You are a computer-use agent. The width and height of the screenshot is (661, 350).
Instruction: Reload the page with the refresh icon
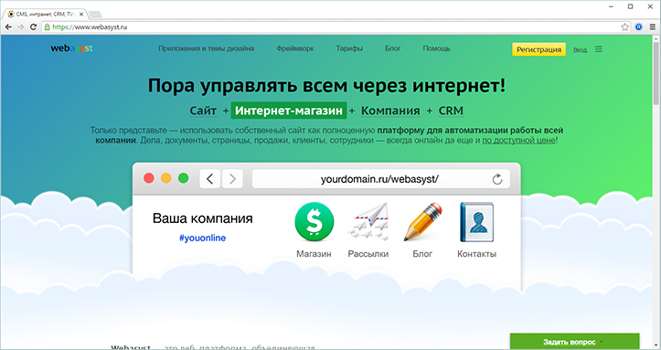[33, 27]
